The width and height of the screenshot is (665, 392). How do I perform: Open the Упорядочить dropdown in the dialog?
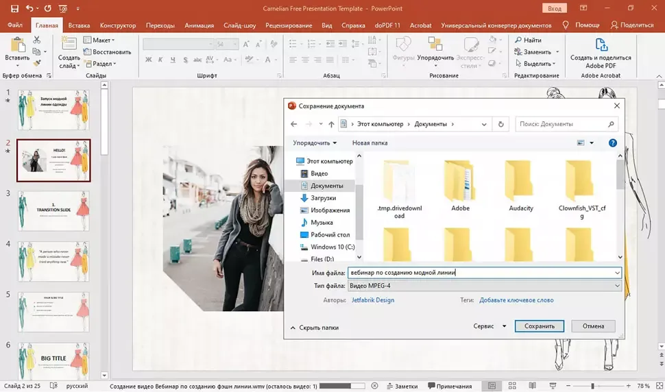[315, 143]
